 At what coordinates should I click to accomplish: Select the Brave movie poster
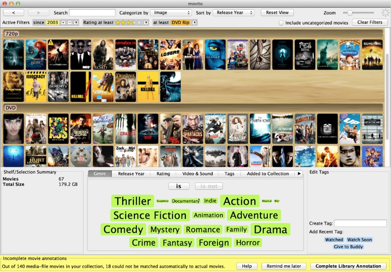coord(36,55)
